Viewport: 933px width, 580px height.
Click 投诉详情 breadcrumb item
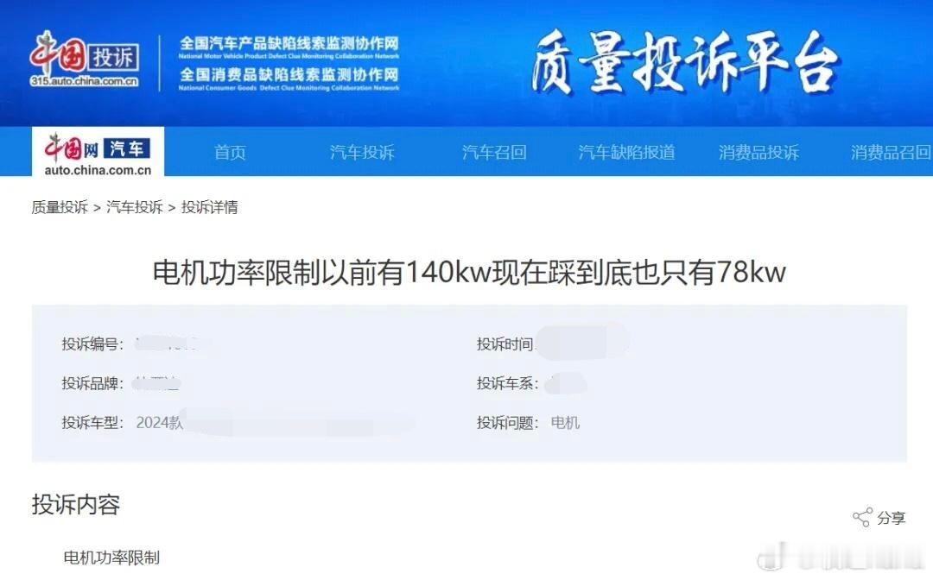(209, 207)
